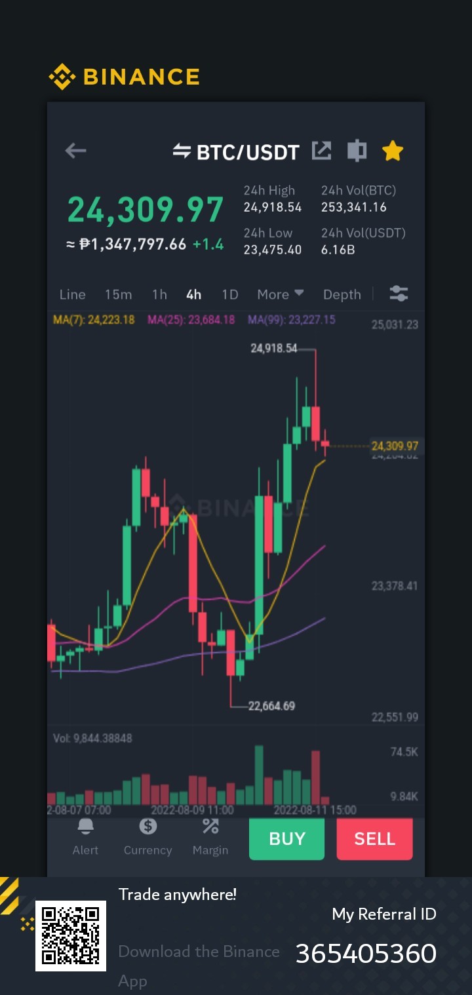Tap the split-screen compare icon
Viewport: 472px width, 995px height.
tap(357, 151)
